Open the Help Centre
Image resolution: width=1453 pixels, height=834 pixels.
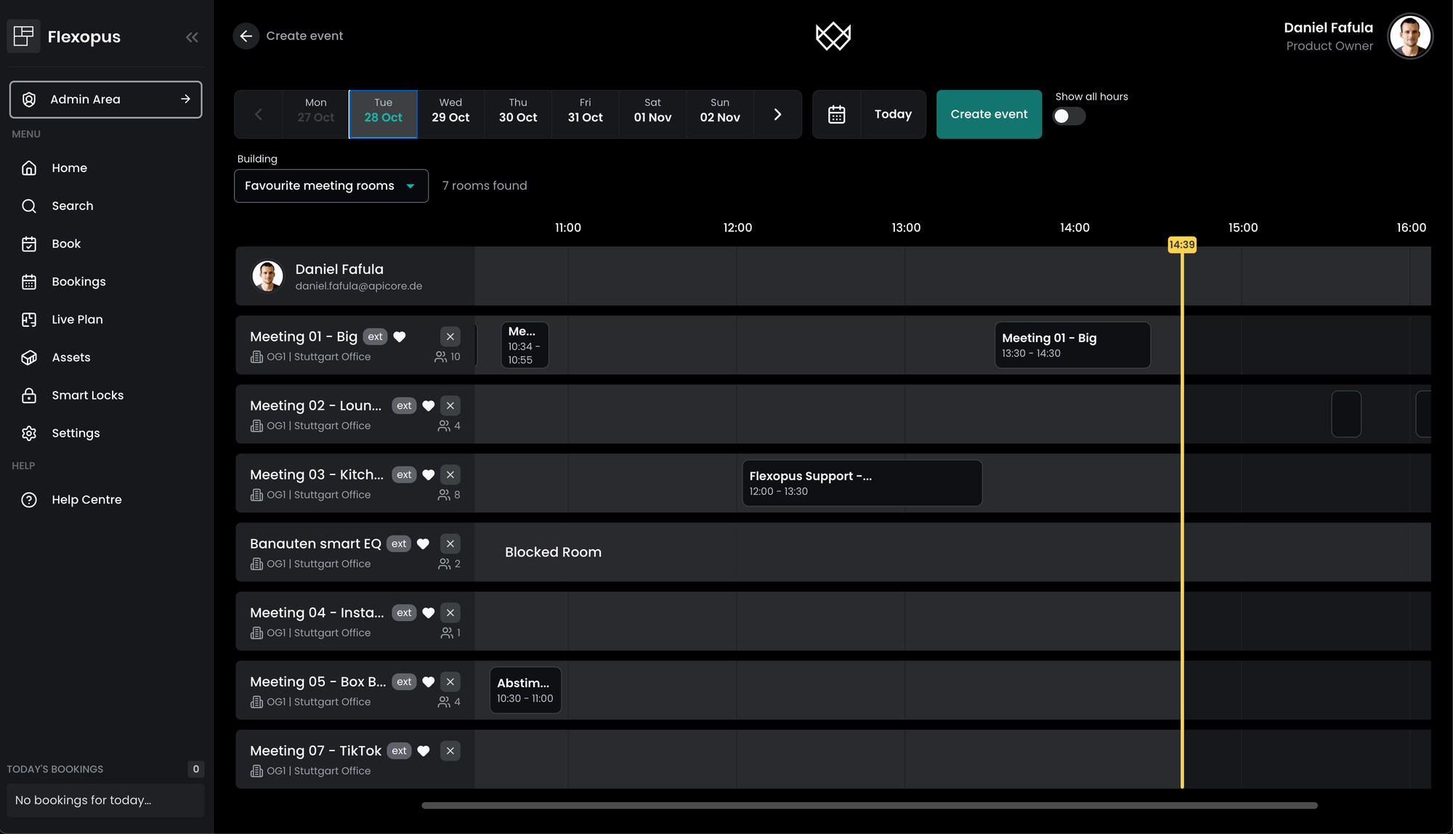click(x=86, y=500)
